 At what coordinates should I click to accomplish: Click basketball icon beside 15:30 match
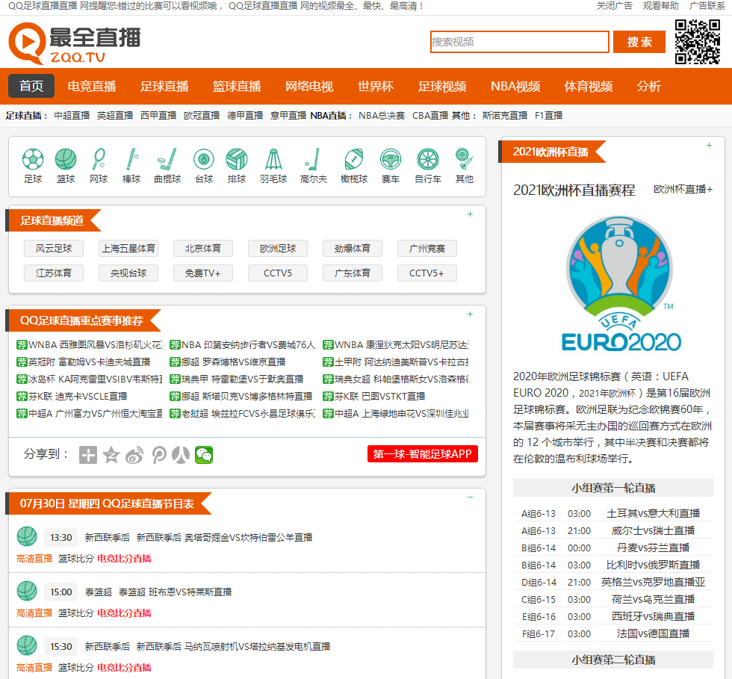(27, 645)
